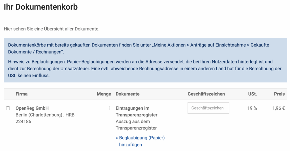Click the Dokumente column header
290x151 pixels.
127,94
